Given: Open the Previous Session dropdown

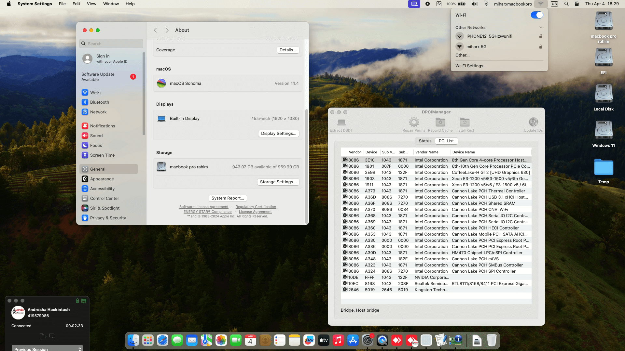Looking at the screenshot, I should (48, 348).
